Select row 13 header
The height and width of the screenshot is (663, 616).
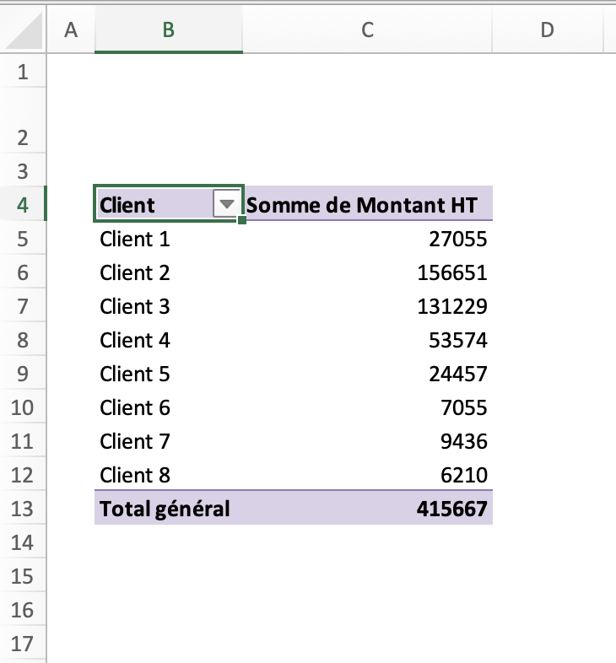tap(23, 509)
